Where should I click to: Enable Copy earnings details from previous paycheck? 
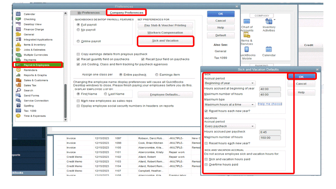78,54
